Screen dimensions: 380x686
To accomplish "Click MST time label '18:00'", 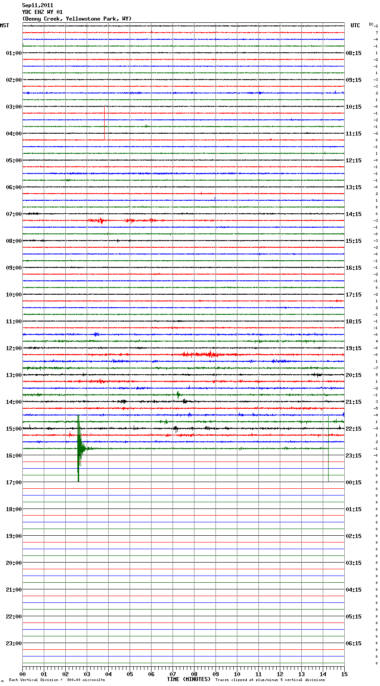I will [x=13, y=509].
